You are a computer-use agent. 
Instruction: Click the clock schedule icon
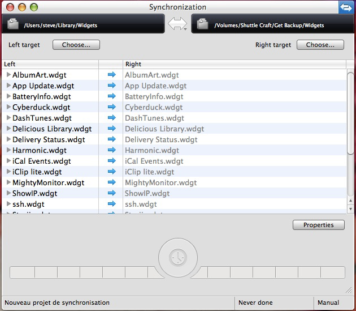pos(177,258)
